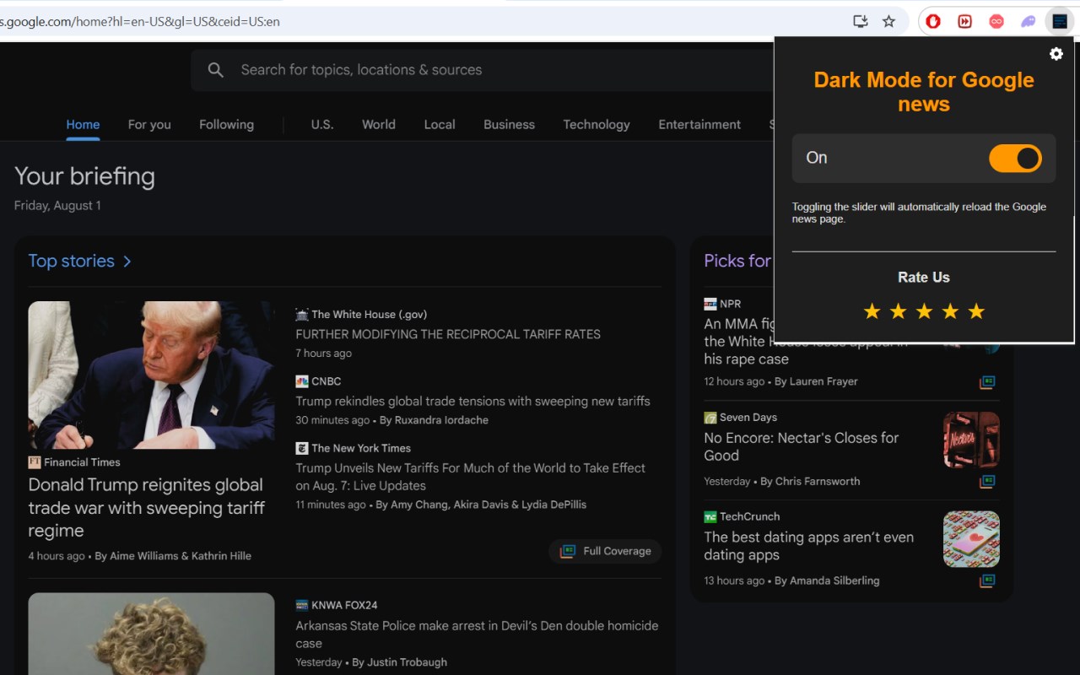The width and height of the screenshot is (1080, 675).
Task: Open the Arkansas story photo thumbnail
Action: [151, 634]
